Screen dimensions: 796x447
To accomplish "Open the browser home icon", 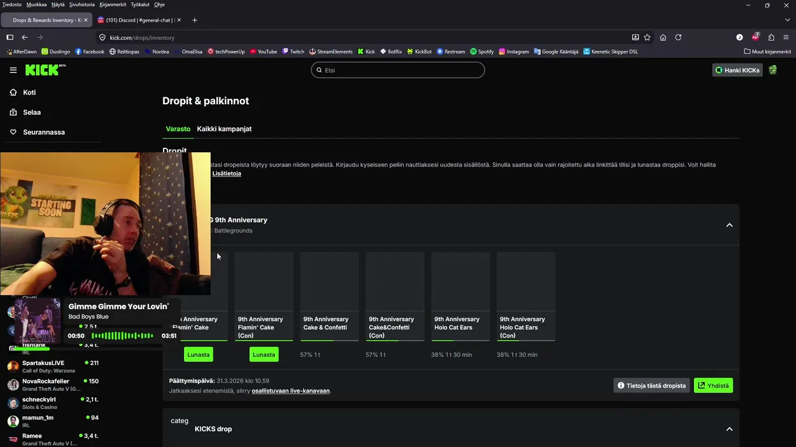I will [663, 37].
